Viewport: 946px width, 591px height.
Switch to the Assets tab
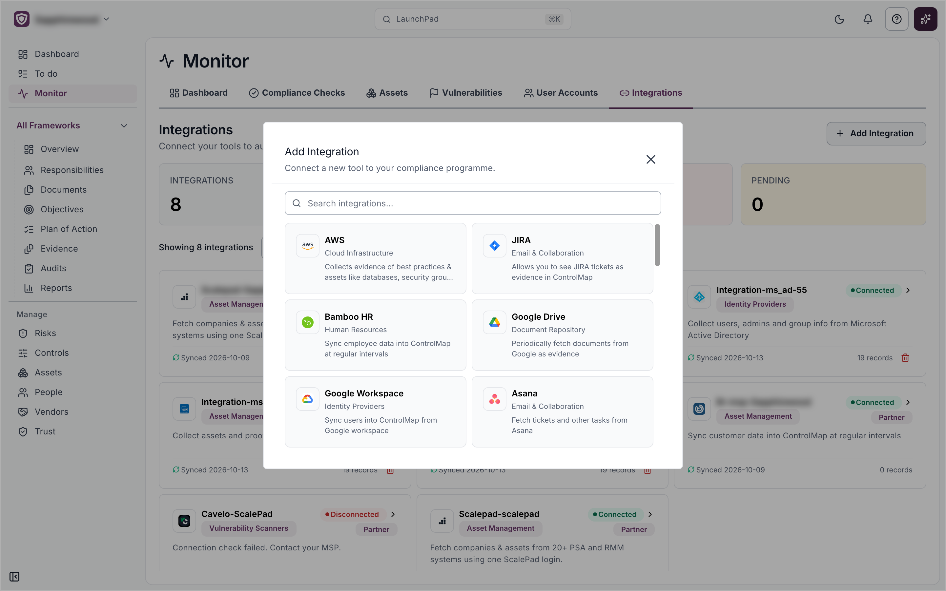(x=387, y=93)
